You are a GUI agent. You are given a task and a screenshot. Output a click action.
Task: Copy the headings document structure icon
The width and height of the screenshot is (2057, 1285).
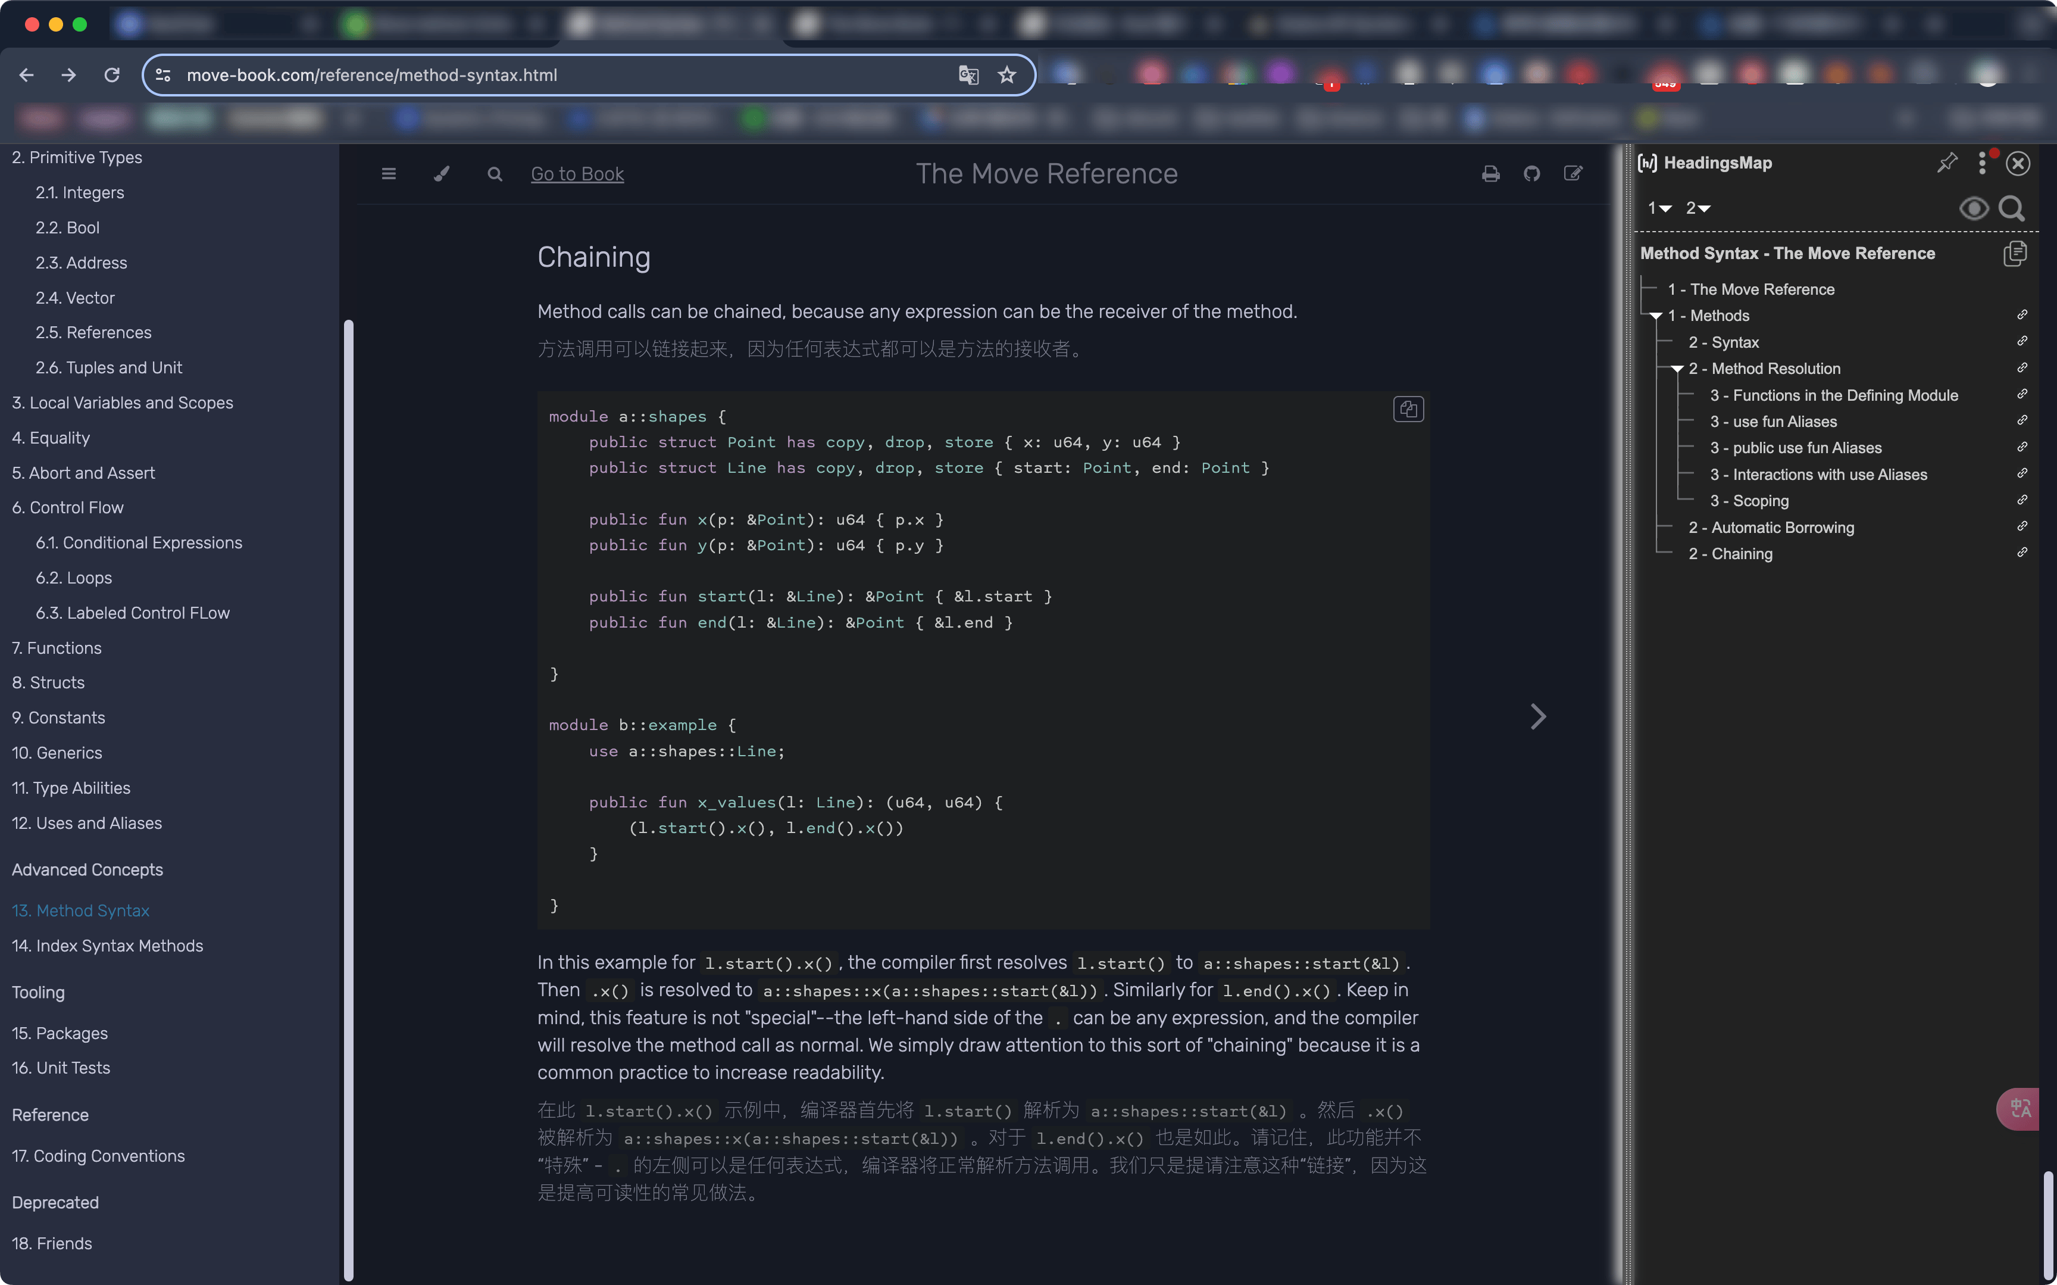2015,253
